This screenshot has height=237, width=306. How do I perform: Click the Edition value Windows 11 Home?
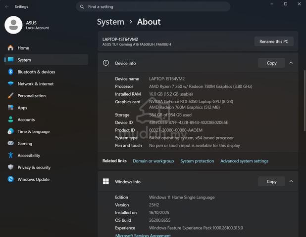[182, 197]
